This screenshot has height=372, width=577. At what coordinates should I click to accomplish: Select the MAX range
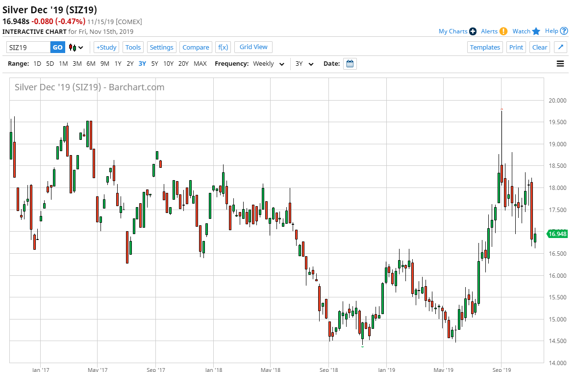200,64
